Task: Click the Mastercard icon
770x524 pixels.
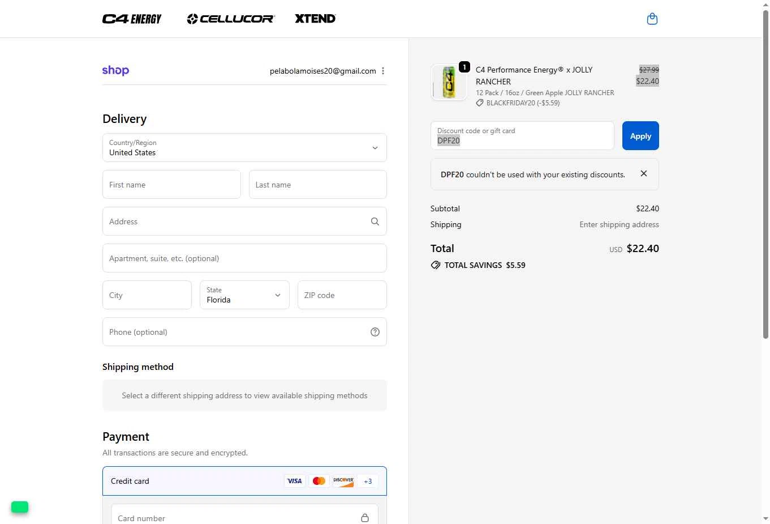Action: tap(319, 481)
